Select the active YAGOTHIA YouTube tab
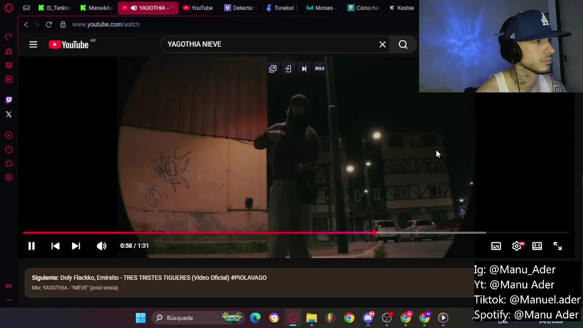The image size is (583, 328). pos(148,8)
